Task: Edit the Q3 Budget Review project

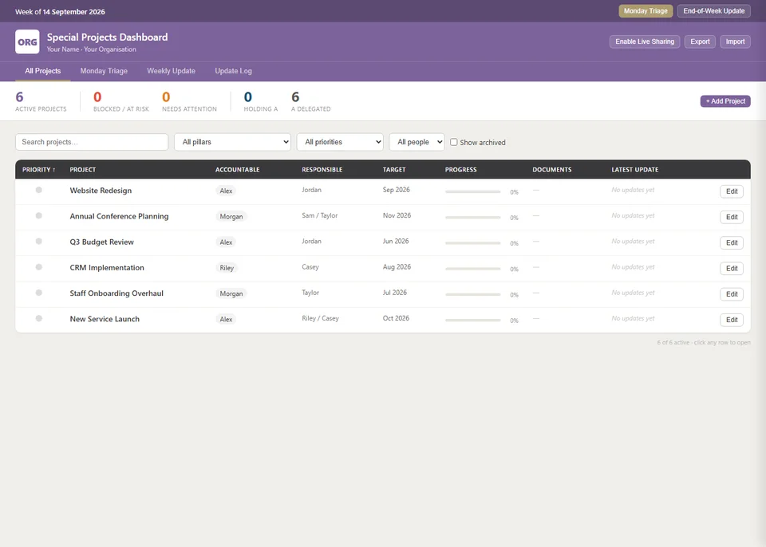Action: pos(732,242)
